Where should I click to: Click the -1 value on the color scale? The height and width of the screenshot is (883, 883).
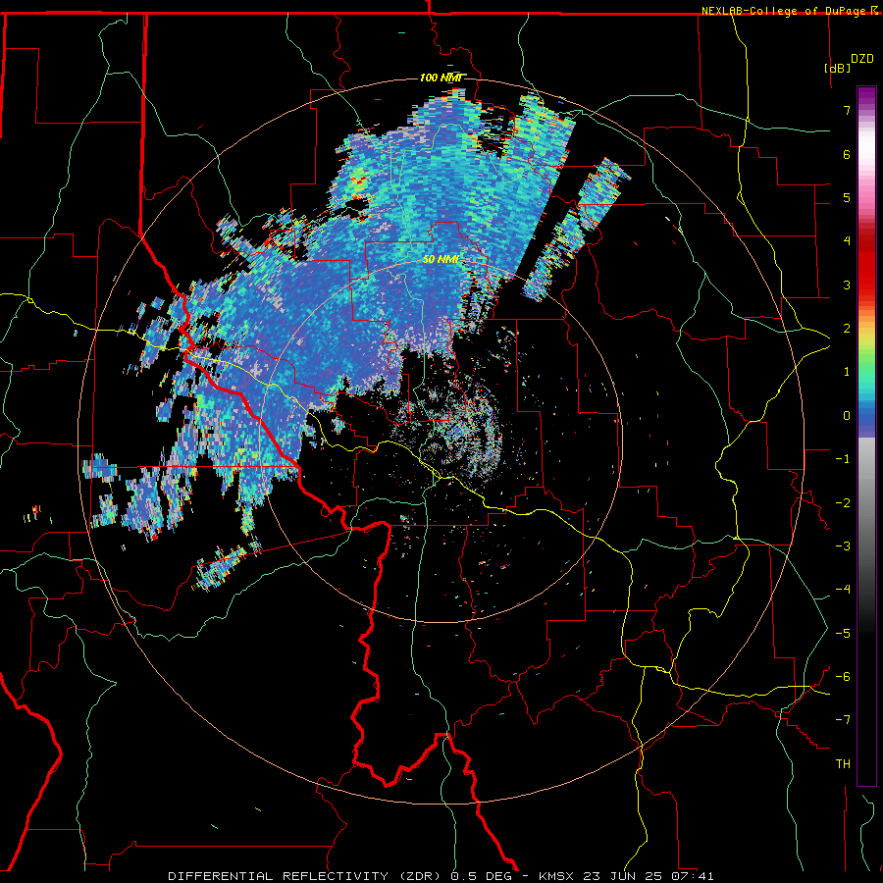pos(843,459)
